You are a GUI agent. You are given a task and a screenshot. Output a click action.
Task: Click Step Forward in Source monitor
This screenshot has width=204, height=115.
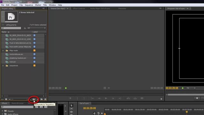coord(113,98)
